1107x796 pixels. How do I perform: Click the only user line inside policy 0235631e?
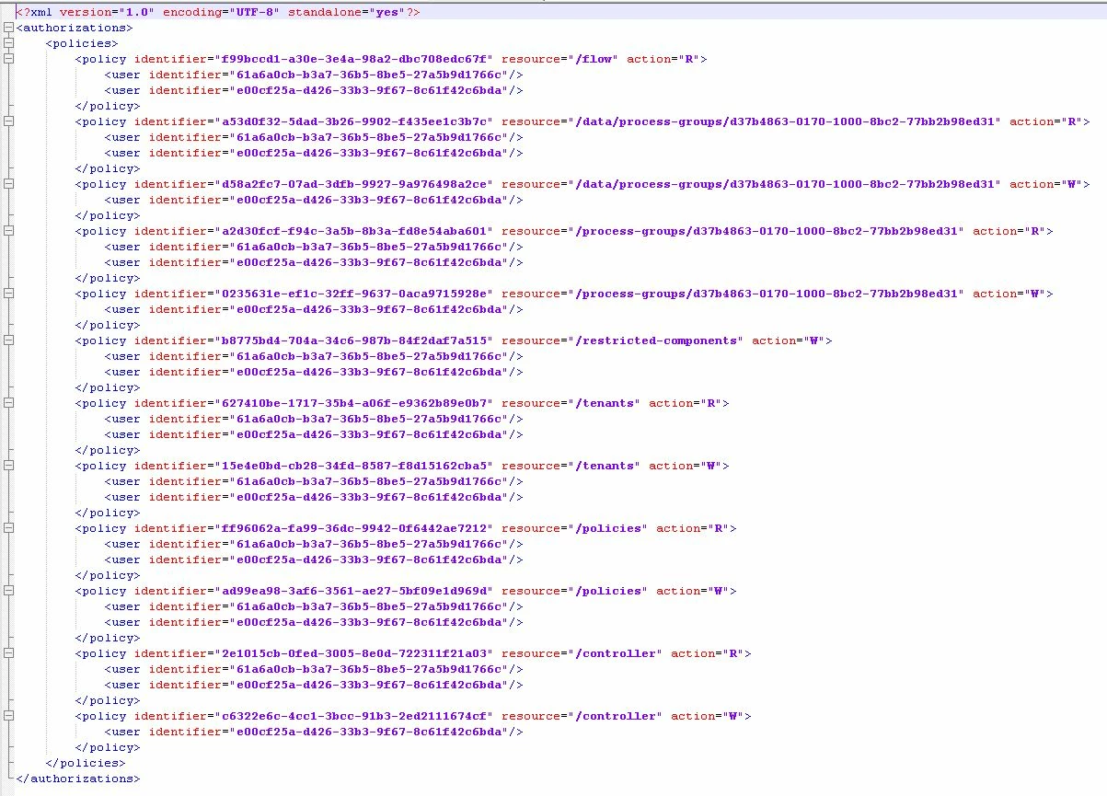(x=314, y=309)
